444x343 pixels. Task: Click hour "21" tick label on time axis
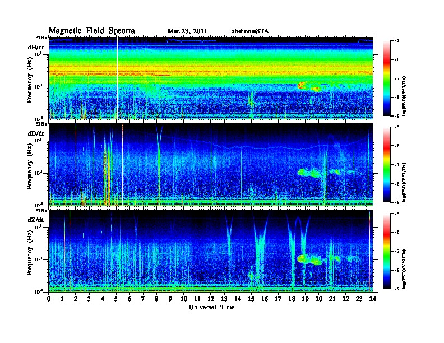tap(332, 299)
